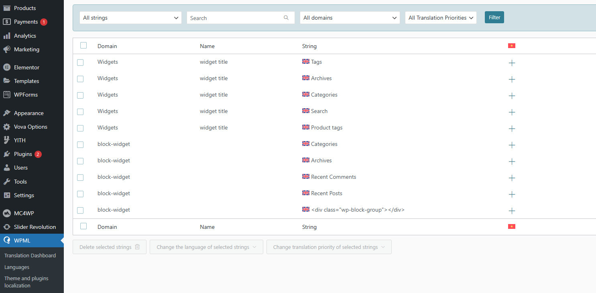Click the magnifier icon in Search box

[286, 18]
